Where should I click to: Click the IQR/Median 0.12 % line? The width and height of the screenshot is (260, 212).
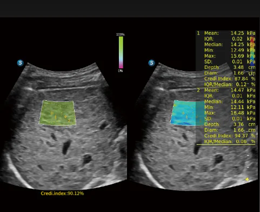230,85
